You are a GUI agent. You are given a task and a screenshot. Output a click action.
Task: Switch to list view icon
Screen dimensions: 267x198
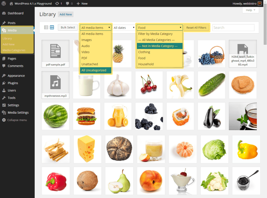(46, 27)
